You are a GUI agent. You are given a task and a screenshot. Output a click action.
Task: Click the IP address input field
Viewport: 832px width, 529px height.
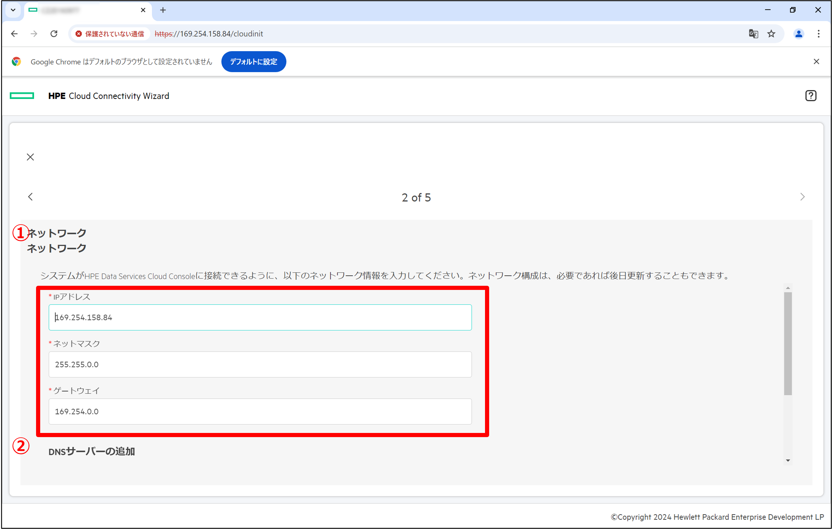point(260,317)
